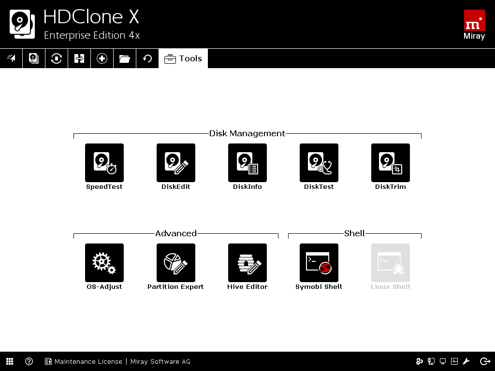Screen dimensions: 495x371
Task: Open the Hive Editor tool
Action: coord(247,263)
